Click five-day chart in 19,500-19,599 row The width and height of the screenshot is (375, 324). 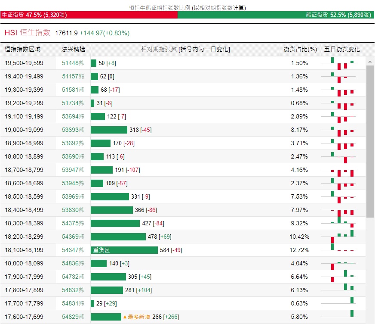point(338,63)
